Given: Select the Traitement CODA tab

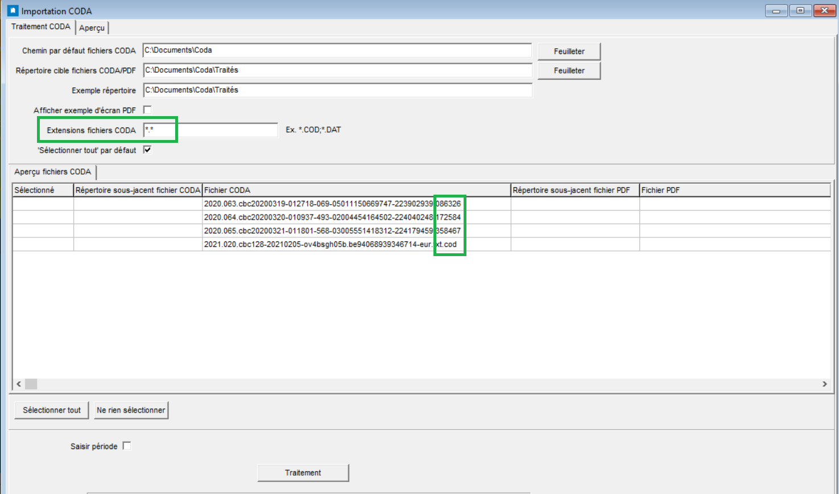Looking at the screenshot, I should [x=40, y=27].
